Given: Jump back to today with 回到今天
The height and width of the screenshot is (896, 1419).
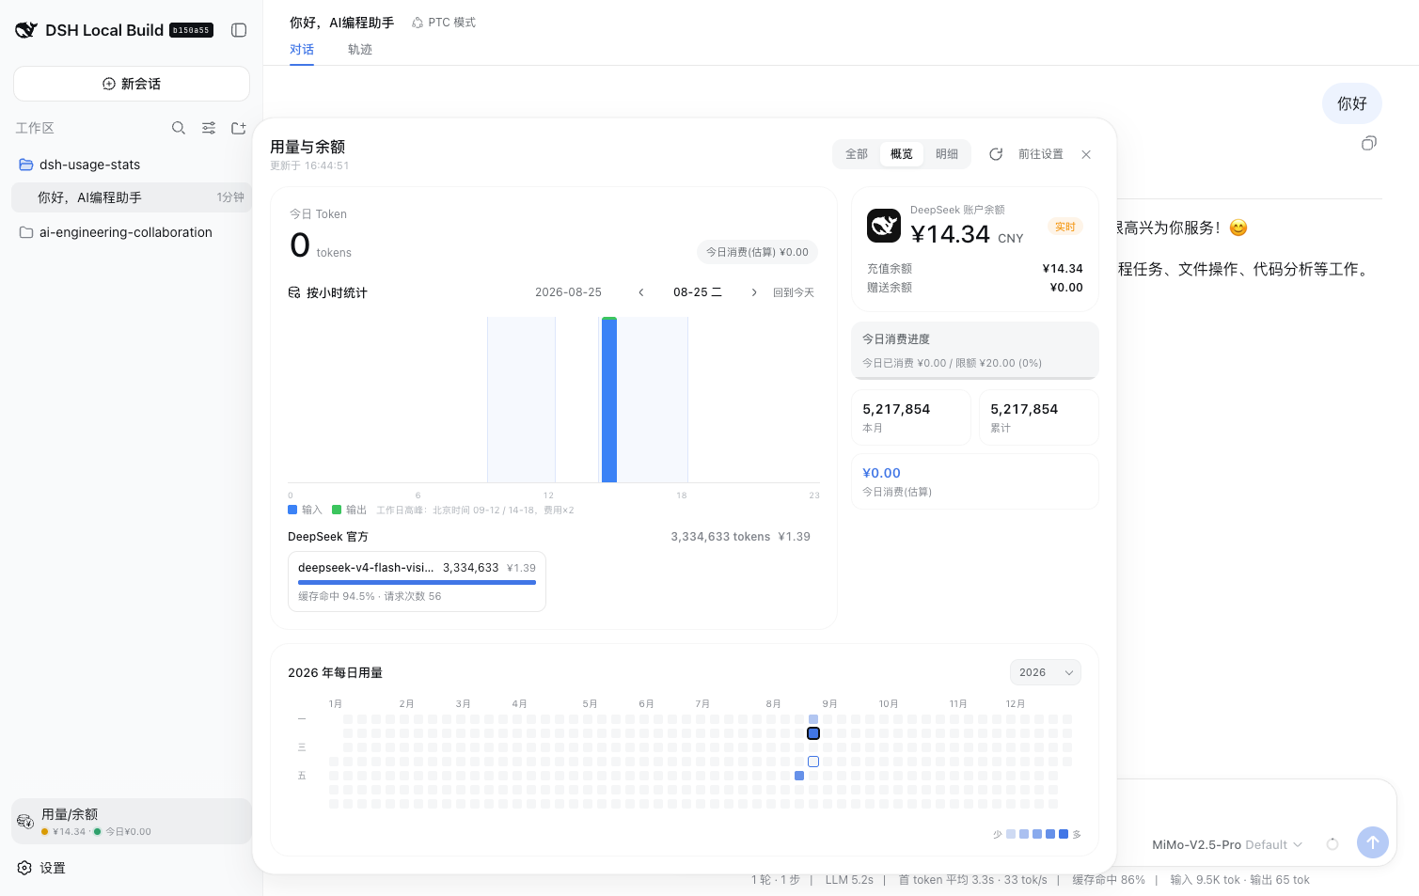Looking at the screenshot, I should 794,292.
